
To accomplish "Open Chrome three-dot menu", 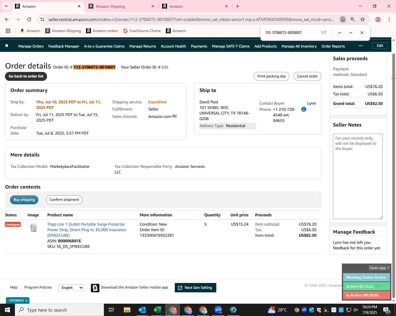I will 389,19.
